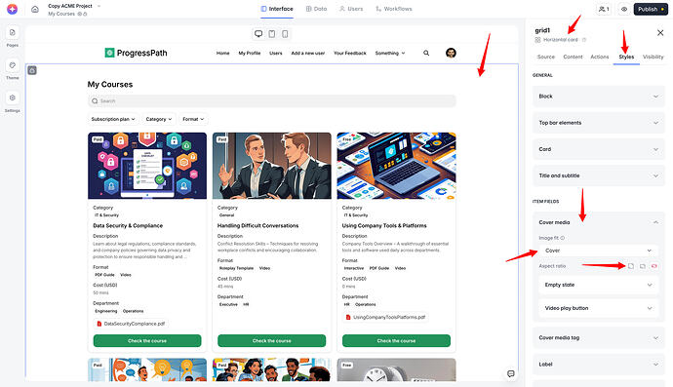673x387 pixels.
Task: Expand the Label section
Action: 598,365
